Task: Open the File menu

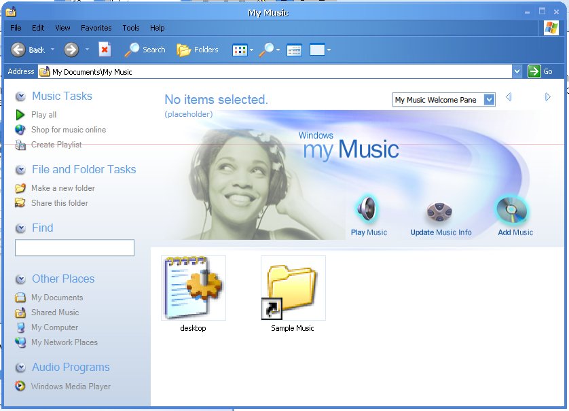Action: pyautogui.click(x=16, y=28)
